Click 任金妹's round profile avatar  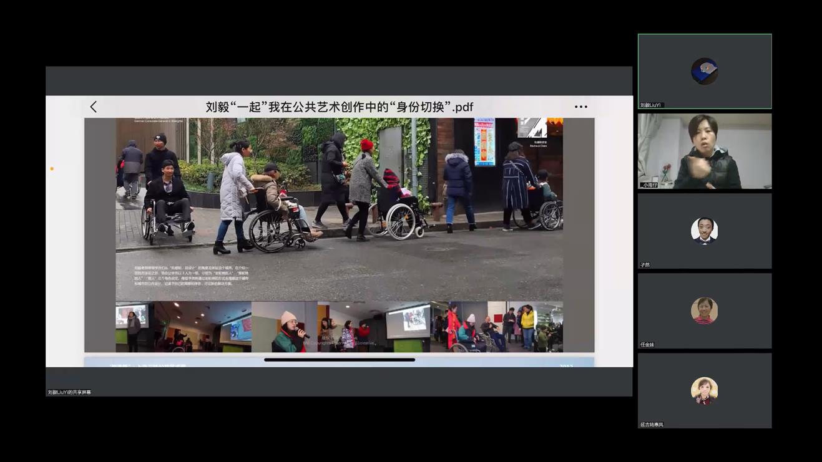(704, 310)
